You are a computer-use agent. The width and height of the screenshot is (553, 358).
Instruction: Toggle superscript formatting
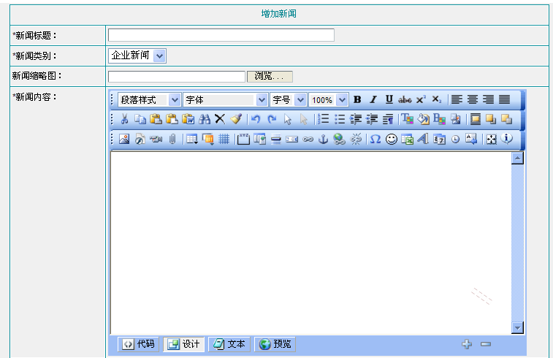pos(421,99)
